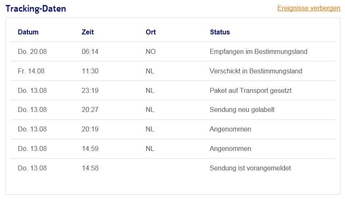Viewport: 345px width, 199px height.
Task: Select the 'Verschickt in Bestimmungsland' status text
Action: pos(256,71)
